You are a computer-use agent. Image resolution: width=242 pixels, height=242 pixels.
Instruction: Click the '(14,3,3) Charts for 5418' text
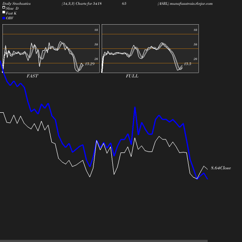click(82, 4)
